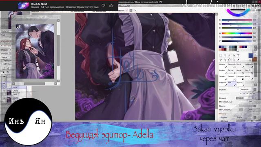Open the Форма brush shape dropdown
The height and width of the screenshot is (147, 261).
pyautogui.click(x=246, y=117)
